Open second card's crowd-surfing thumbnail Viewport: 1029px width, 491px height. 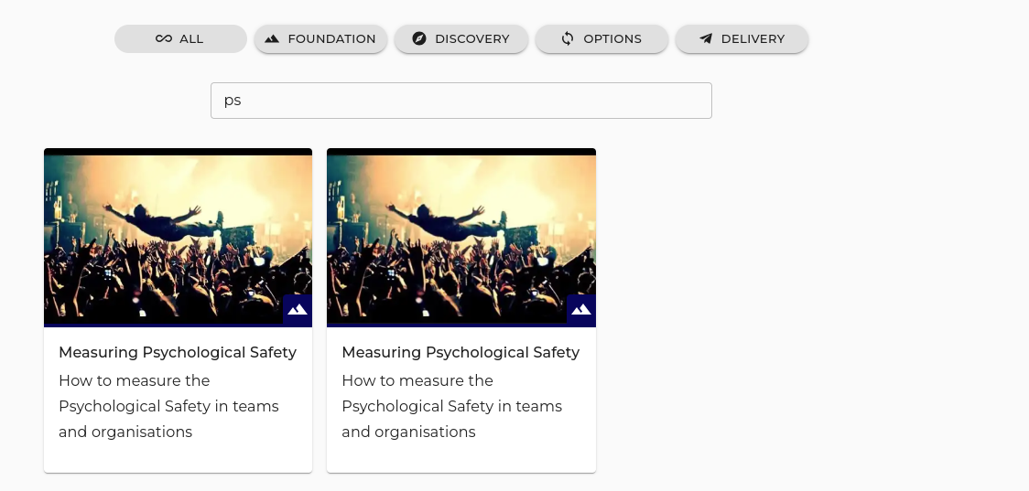(461, 238)
